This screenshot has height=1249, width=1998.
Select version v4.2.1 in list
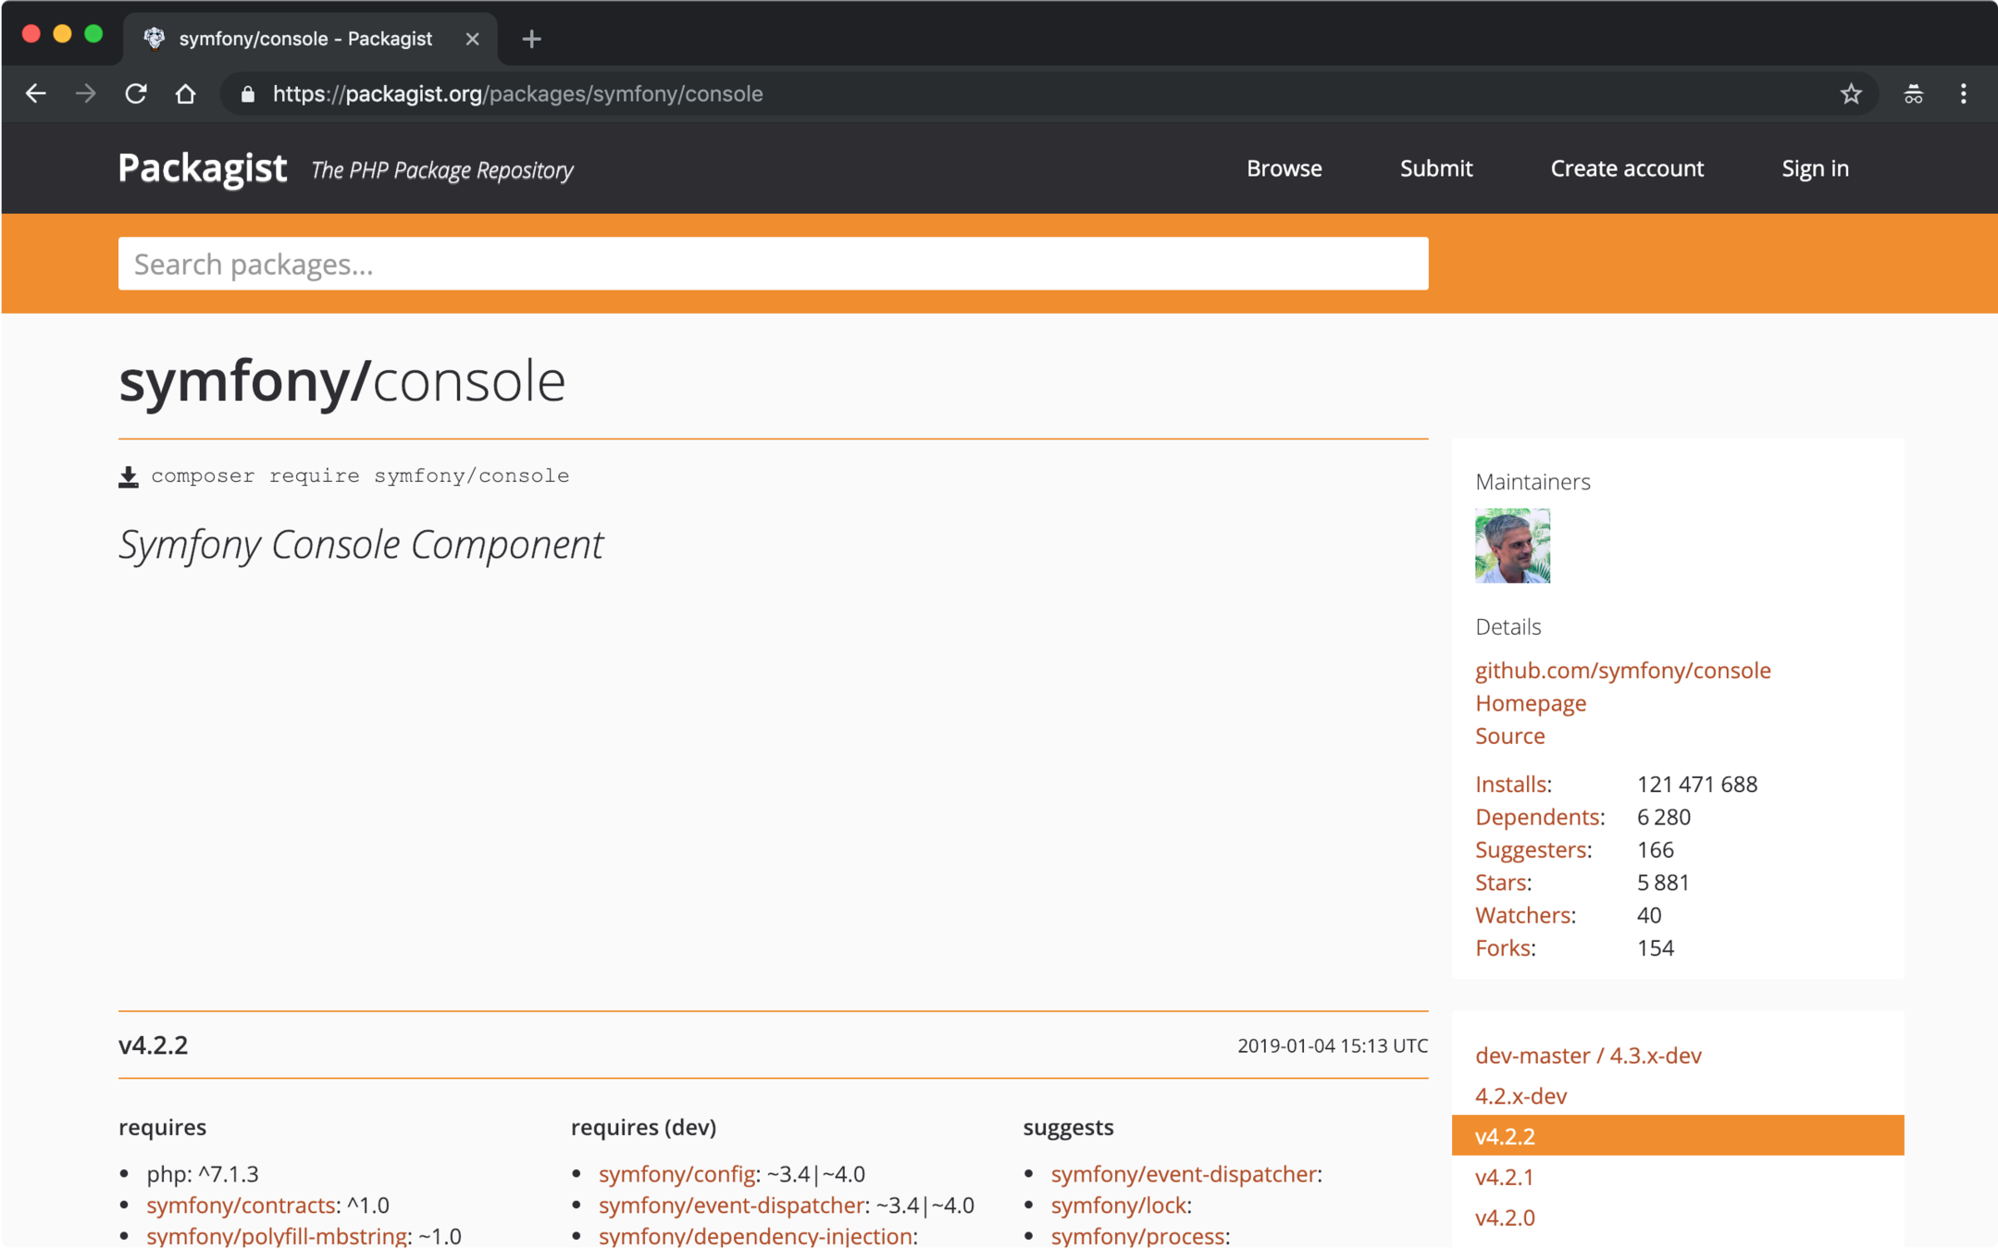pos(1504,1177)
